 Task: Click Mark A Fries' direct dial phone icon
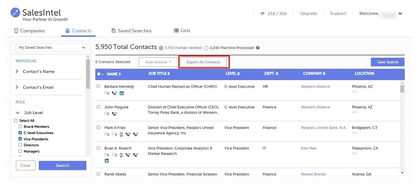tap(128, 134)
